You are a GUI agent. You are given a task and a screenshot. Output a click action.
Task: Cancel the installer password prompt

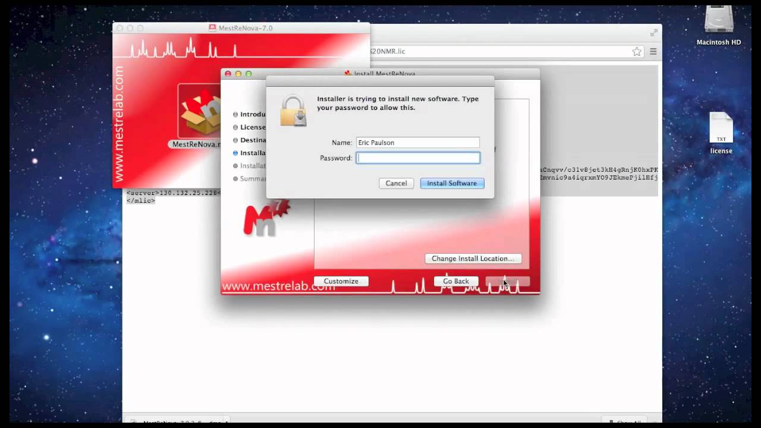click(396, 183)
